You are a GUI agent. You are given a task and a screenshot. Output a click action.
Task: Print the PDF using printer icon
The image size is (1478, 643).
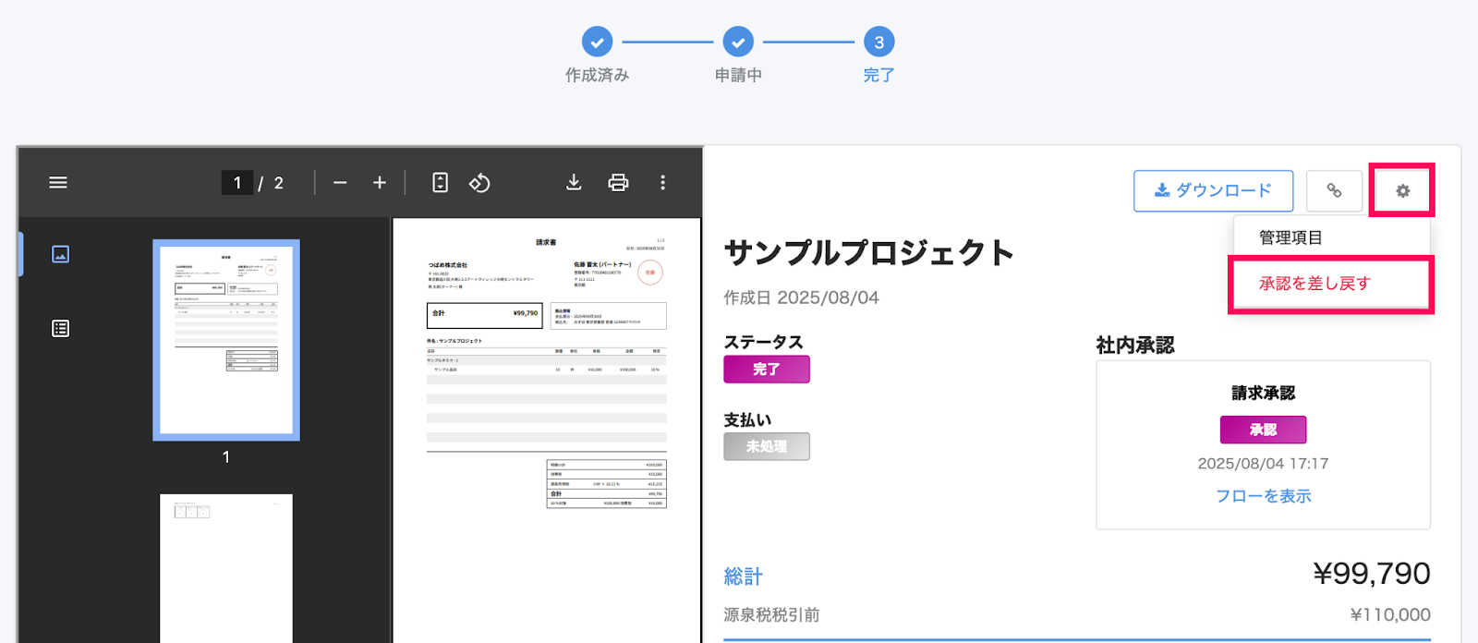pyautogui.click(x=618, y=183)
